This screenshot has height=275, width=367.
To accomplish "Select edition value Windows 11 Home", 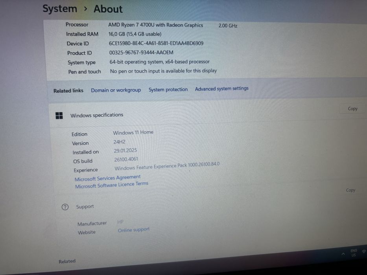I will coord(133,133).
